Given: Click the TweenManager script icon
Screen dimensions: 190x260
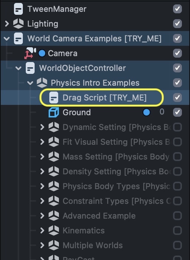Looking at the screenshot, I should pyautogui.click(x=18, y=9).
